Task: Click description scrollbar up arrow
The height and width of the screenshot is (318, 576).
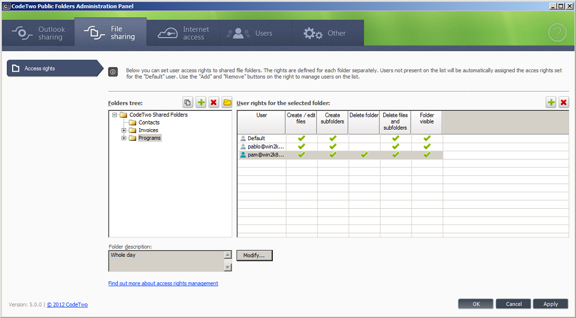Action: 228,255
